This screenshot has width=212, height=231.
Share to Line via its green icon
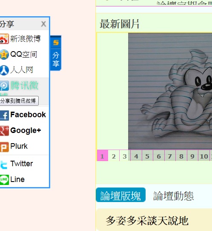pyautogui.click(x=4, y=179)
